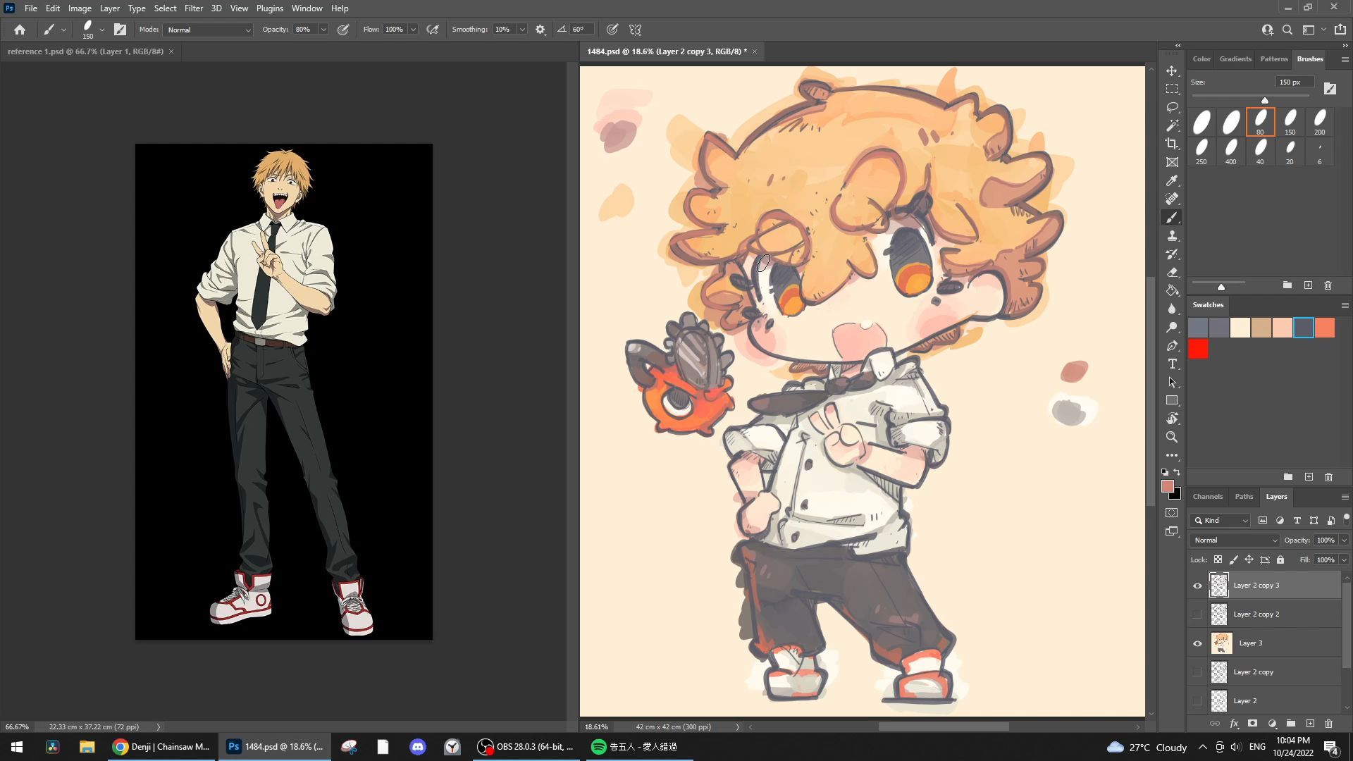The height and width of the screenshot is (761, 1353).
Task: Switch to reference 1.psd document tab
Action: [x=85, y=51]
